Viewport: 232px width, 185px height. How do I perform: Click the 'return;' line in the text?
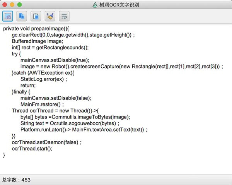[x=28, y=85]
